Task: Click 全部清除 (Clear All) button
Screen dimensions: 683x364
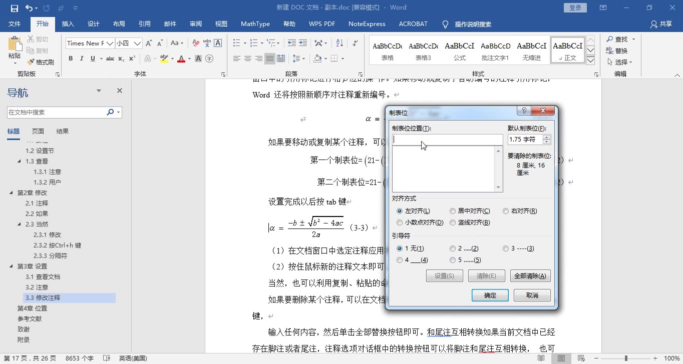Action: click(530, 276)
